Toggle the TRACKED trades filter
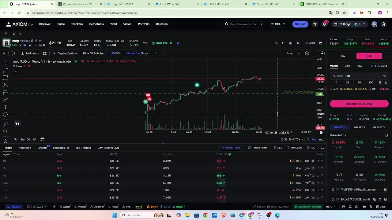 [295, 148]
